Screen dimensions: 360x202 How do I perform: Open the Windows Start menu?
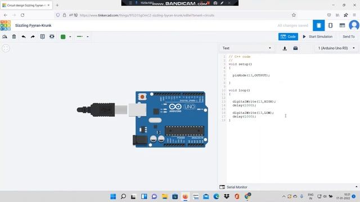[113, 196]
